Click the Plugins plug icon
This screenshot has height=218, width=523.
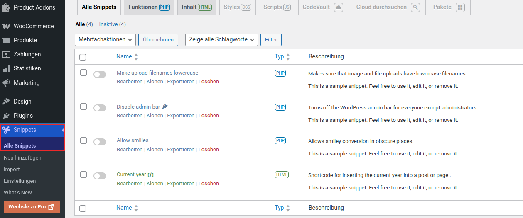(x=6, y=116)
